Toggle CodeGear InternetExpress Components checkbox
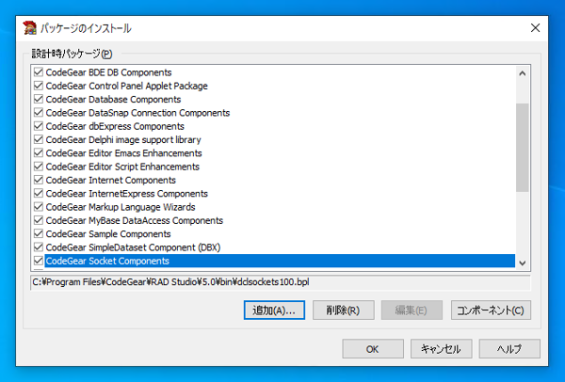This screenshot has width=565, height=382. coord(39,193)
